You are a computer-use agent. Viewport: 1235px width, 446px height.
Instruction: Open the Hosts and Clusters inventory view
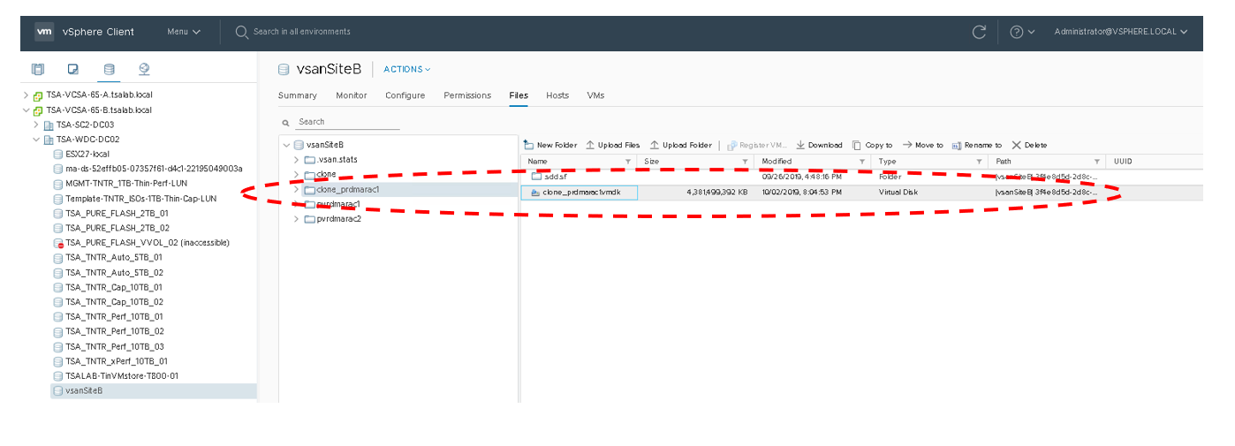pos(38,69)
